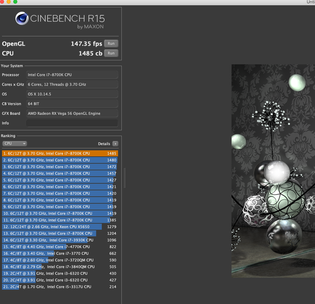The image size is (315, 304).
Task: Select i3-6320 row scoring 430
Action: [x=60, y=273]
